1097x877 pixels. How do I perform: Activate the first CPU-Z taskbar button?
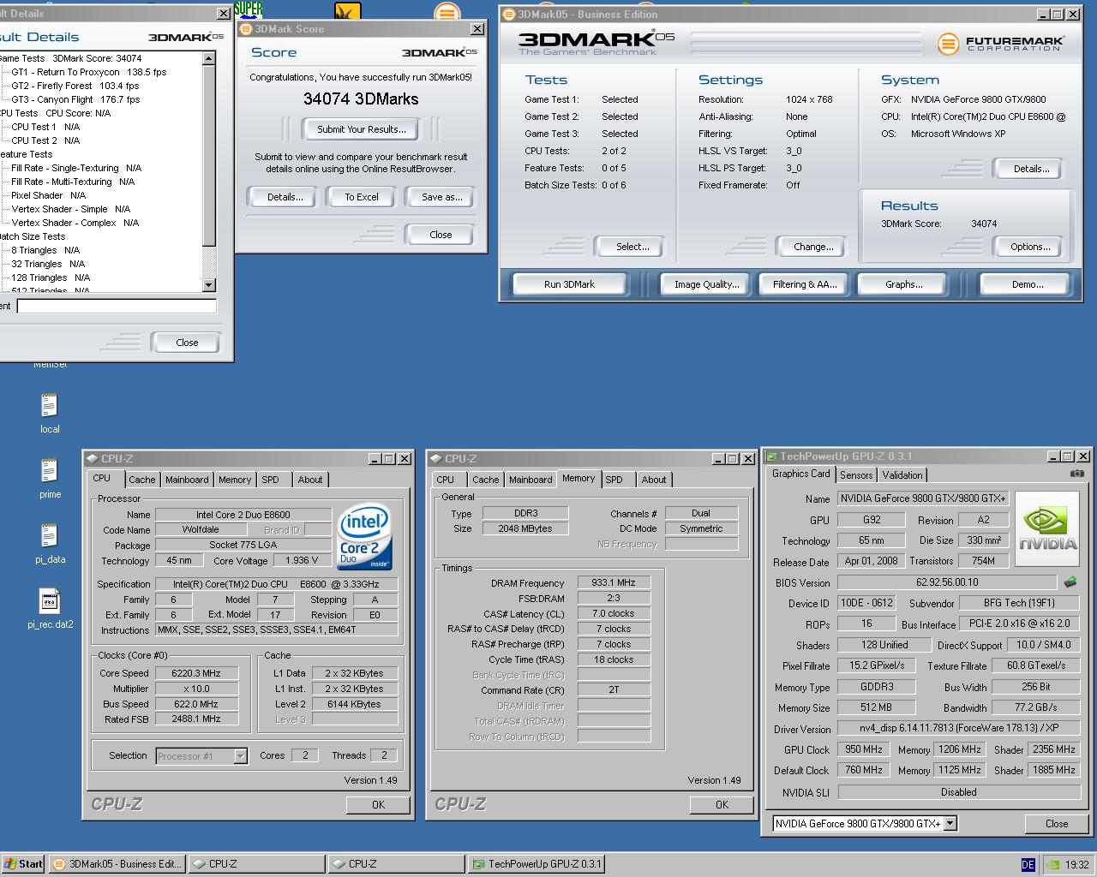click(x=255, y=863)
